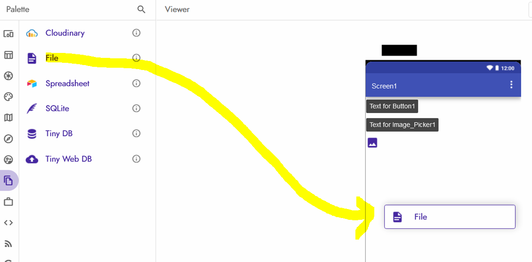Viewport: 532px width, 262px height.
Task: Select the Layout category icon
Action: (x=8, y=55)
